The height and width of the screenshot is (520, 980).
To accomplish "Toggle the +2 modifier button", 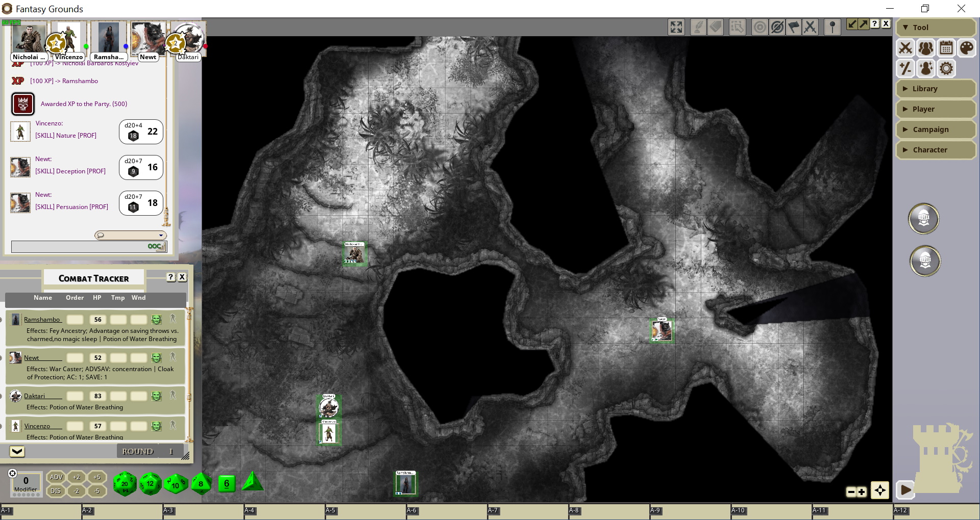I will [x=77, y=477].
